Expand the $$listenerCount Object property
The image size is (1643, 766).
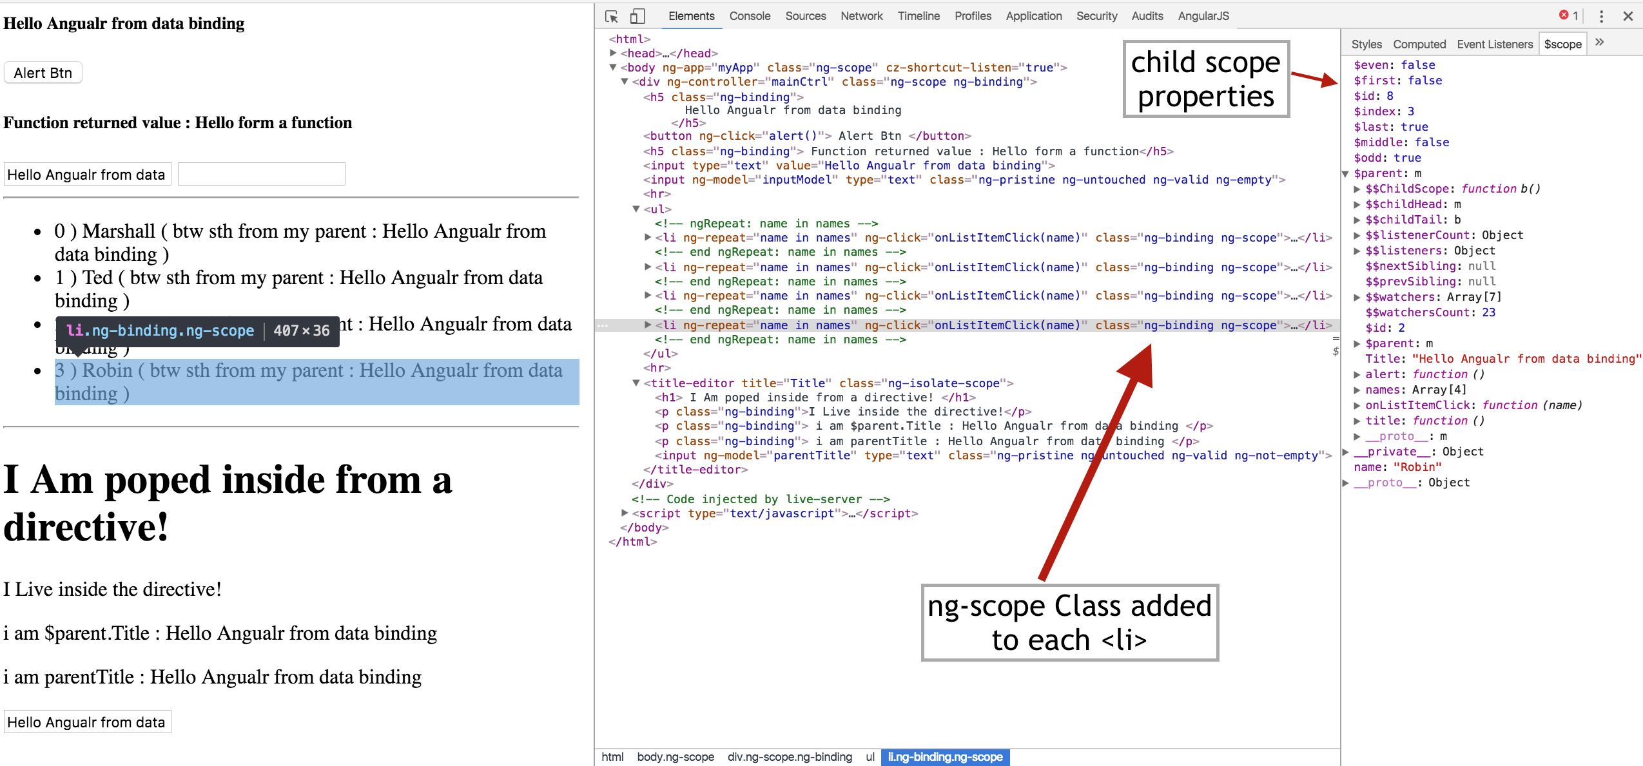pyautogui.click(x=1357, y=235)
